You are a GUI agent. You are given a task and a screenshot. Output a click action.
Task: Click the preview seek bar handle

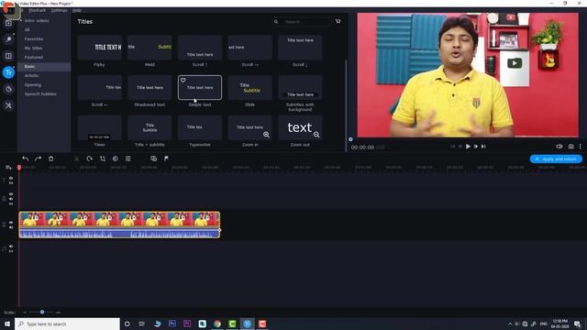pos(350,139)
